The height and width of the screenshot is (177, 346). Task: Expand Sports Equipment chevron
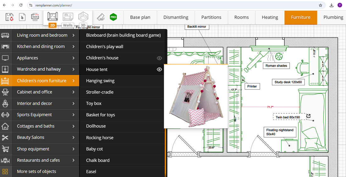(x=74, y=115)
